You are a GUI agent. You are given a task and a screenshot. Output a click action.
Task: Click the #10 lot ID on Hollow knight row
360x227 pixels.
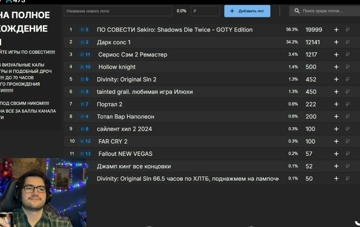pos(85,67)
